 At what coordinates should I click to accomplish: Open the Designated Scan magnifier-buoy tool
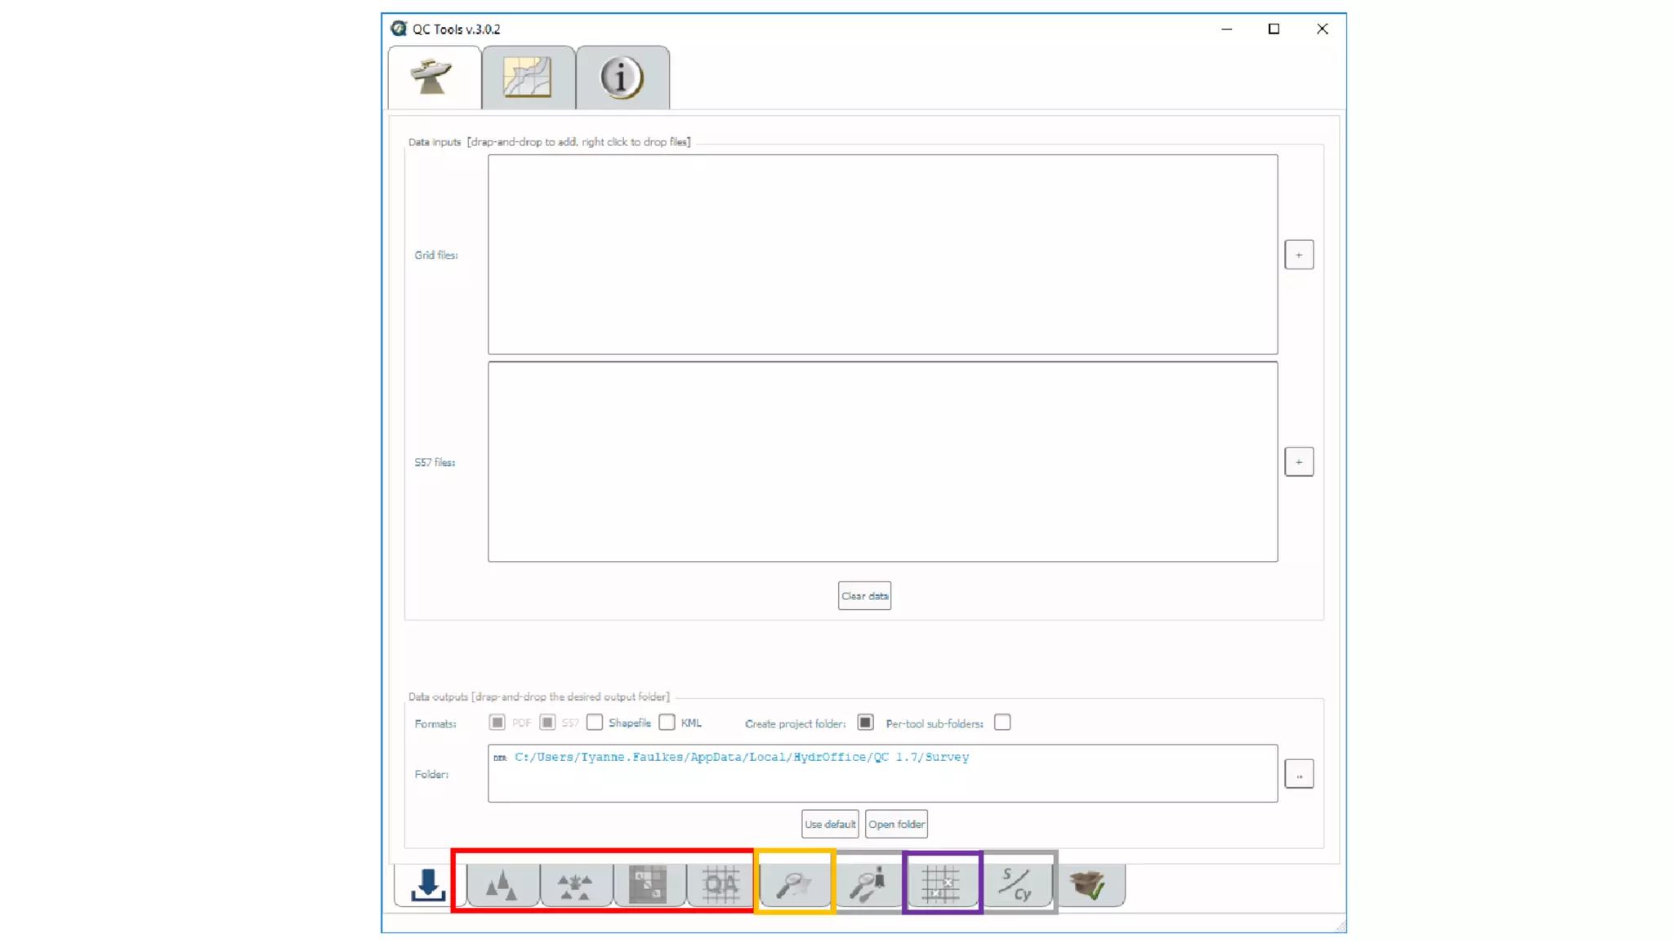868,885
